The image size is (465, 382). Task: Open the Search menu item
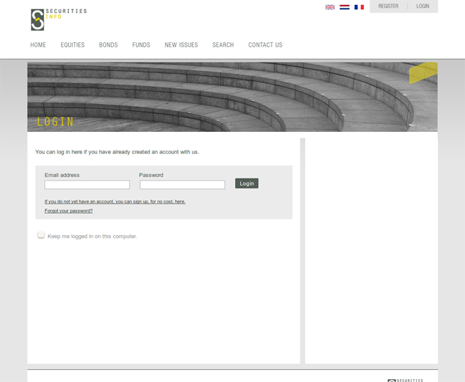(x=223, y=44)
